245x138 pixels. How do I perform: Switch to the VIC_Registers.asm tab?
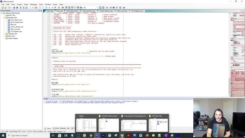click(137, 11)
